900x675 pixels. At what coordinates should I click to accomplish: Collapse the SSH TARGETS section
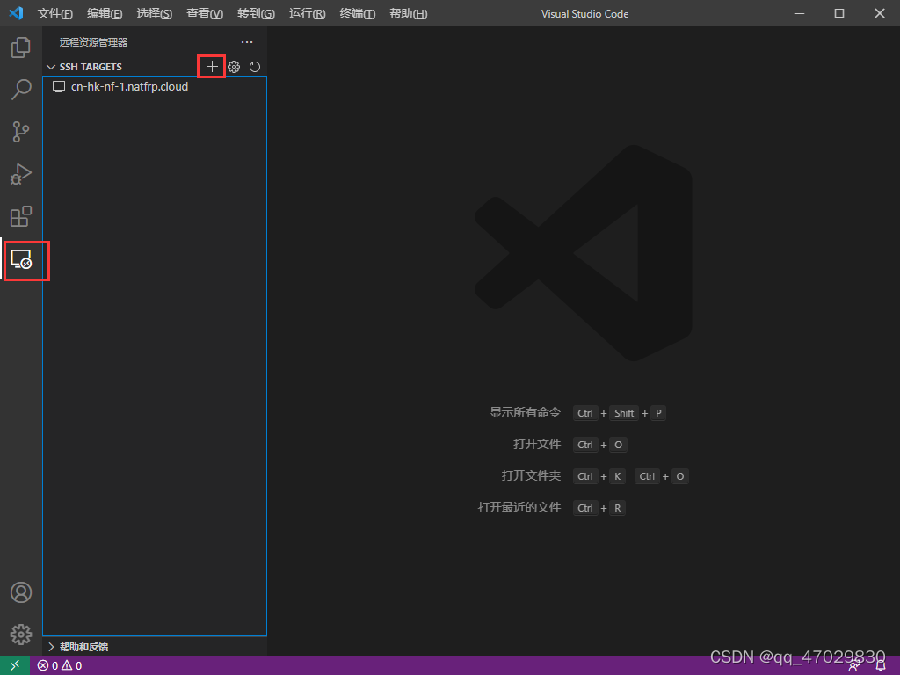(x=50, y=67)
